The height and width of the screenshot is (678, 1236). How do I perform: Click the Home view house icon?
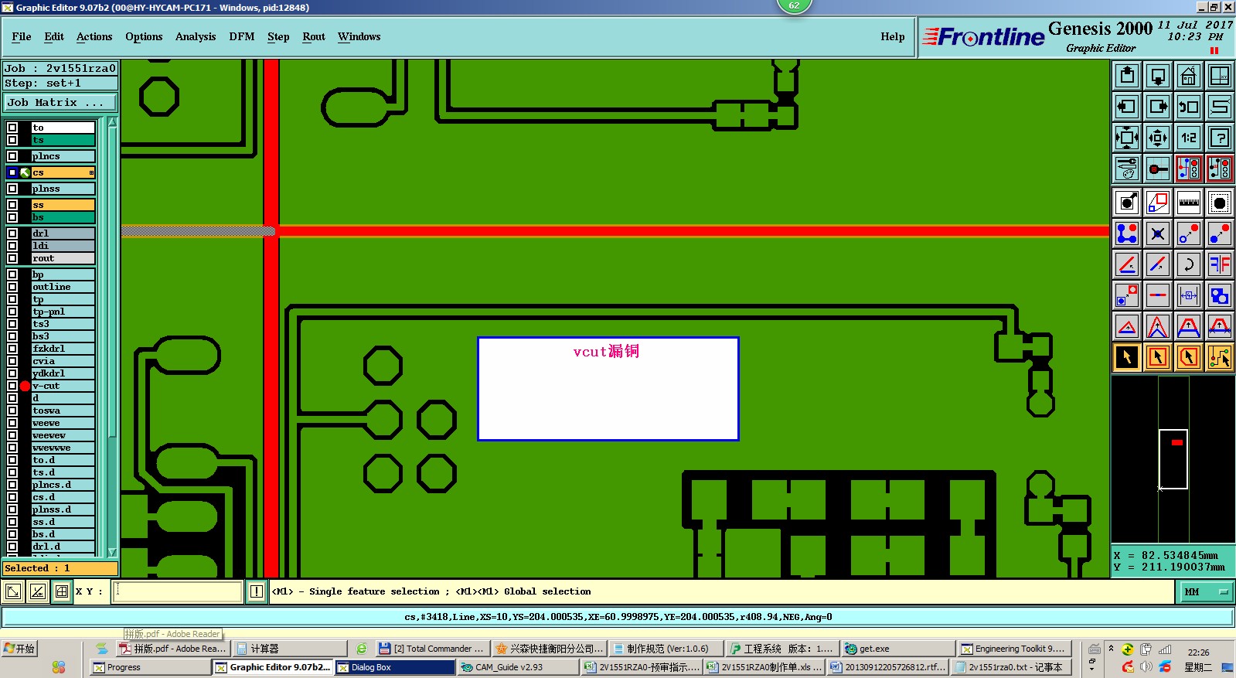coord(1188,76)
